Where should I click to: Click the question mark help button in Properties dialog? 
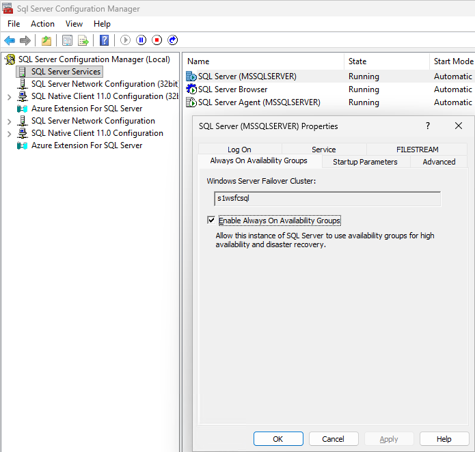coord(428,126)
